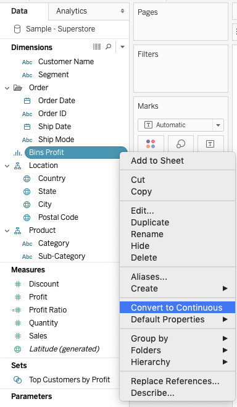Open the Text marks card button
This screenshot has height=407, width=237.
pos(210,143)
